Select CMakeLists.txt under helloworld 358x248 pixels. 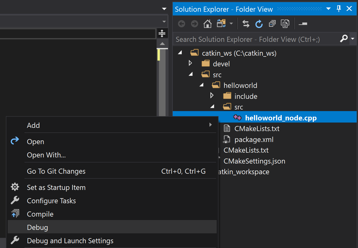tap(257, 129)
